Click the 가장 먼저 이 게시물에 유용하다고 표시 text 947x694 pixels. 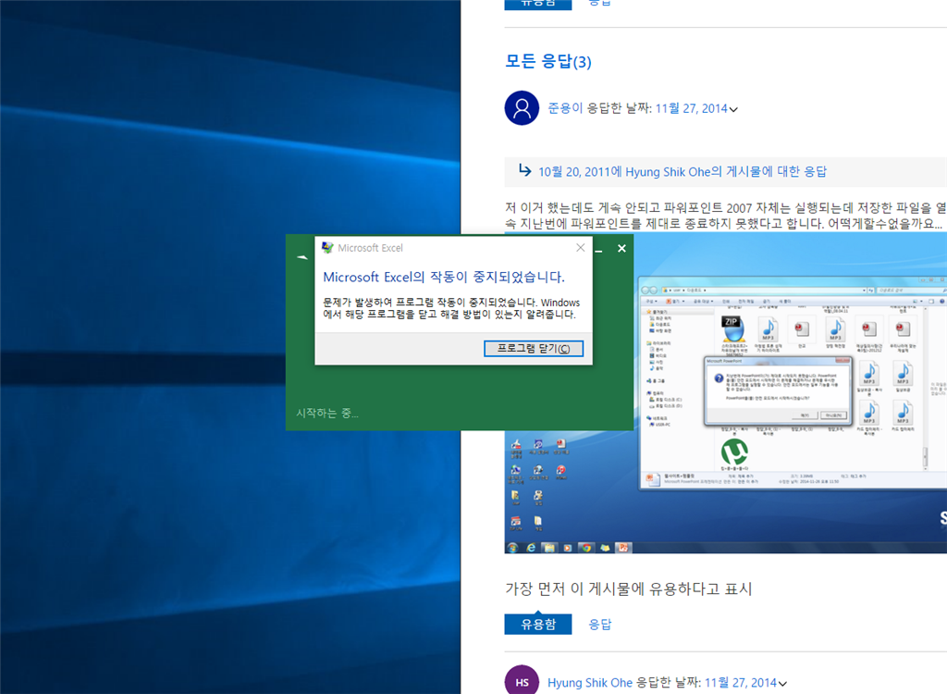(x=629, y=589)
